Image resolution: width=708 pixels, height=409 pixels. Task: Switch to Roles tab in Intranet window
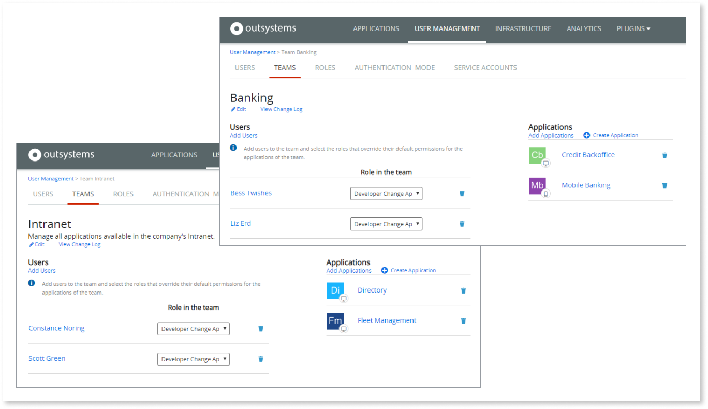coord(123,194)
